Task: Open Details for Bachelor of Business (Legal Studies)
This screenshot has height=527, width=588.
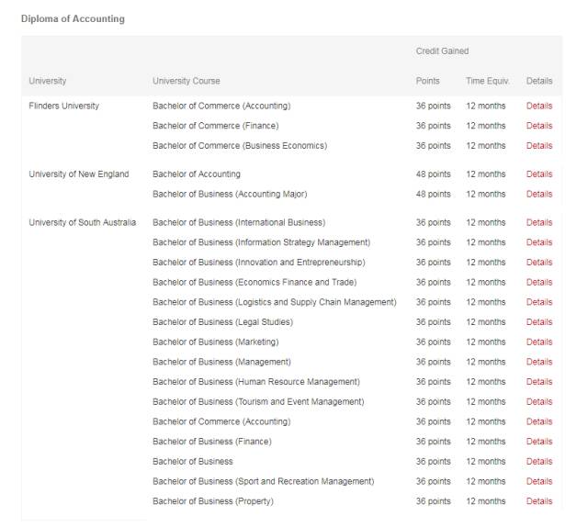Action: pyautogui.click(x=539, y=322)
